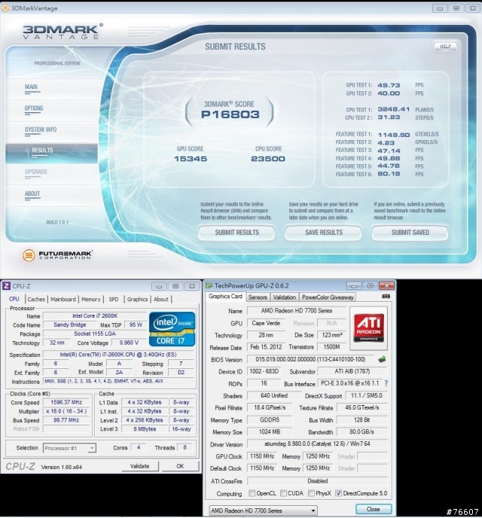Switch to the Caches tab in CPU-Z
482x518 pixels.
tap(36, 300)
